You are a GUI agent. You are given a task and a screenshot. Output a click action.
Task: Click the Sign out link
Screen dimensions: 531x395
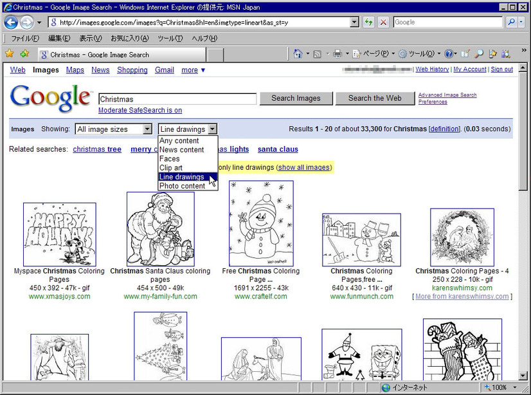coord(501,69)
